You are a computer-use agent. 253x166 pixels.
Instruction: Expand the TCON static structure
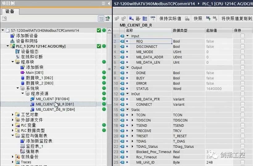click(132, 115)
